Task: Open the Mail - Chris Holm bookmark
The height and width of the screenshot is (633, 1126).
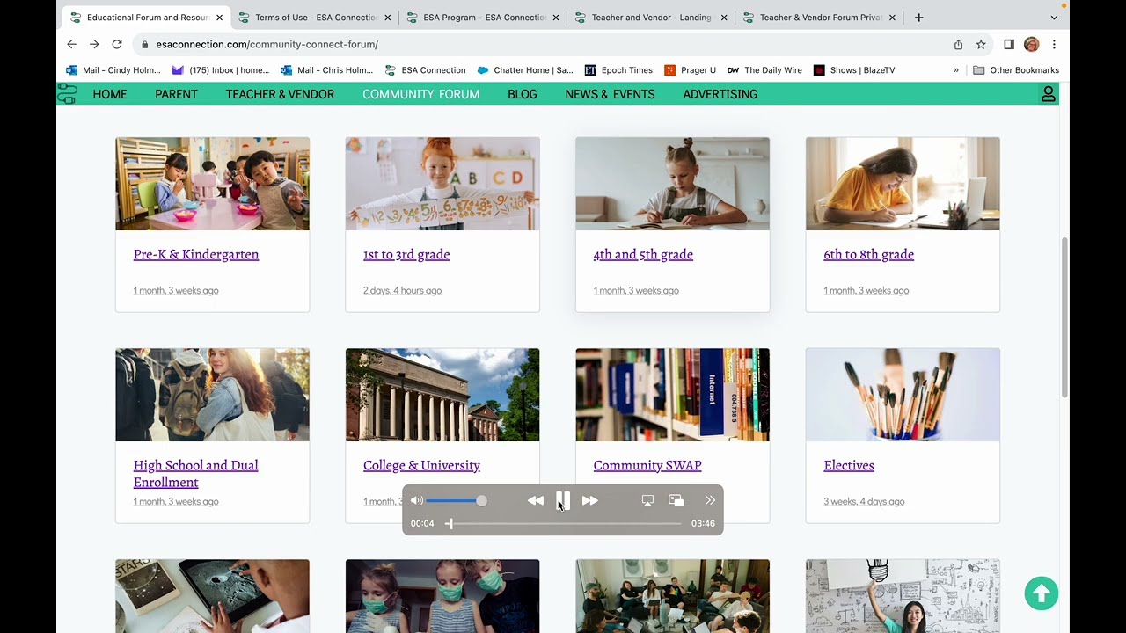Action: [326, 70]
